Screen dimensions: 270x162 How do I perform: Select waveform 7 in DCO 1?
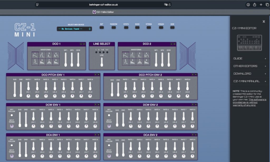tap(49, 62)
